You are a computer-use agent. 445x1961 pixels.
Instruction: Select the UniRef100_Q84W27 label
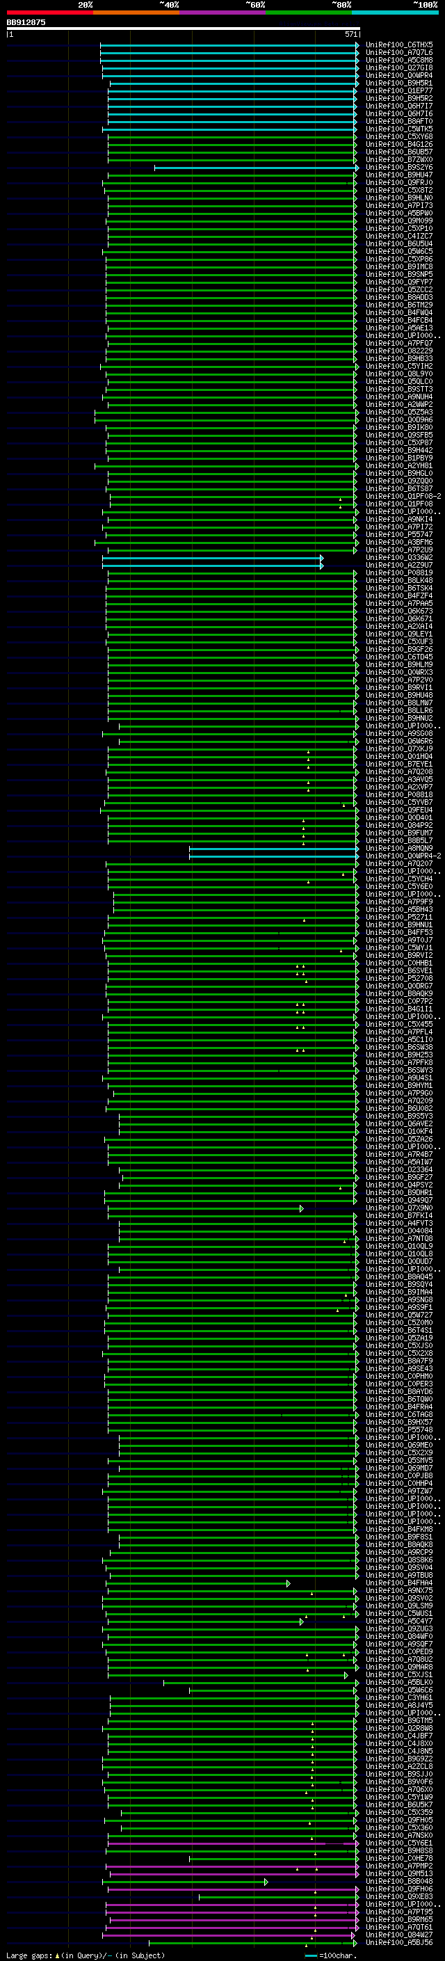[399, 1935]
